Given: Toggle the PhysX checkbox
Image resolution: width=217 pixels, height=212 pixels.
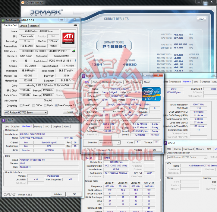Looking at the screenshot, I should point(45,105).
